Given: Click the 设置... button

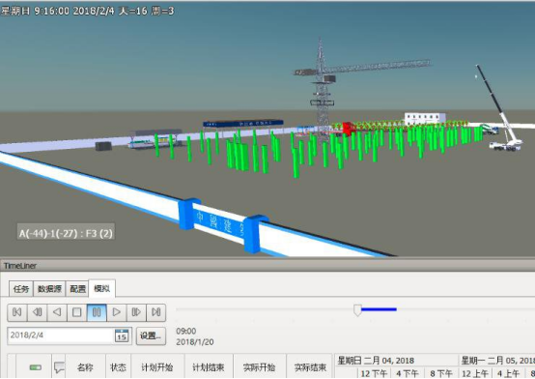Looking at the screenshot, I should click(152, 335).
